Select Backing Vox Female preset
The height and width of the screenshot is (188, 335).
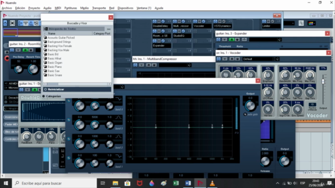(60, 46)
